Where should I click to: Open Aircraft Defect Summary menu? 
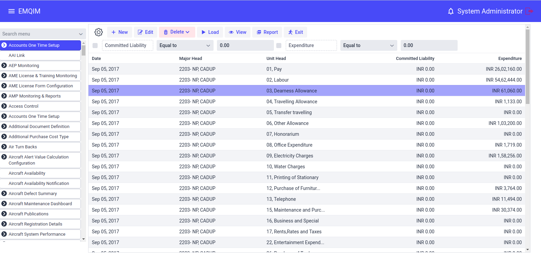[x=40, y=193]
